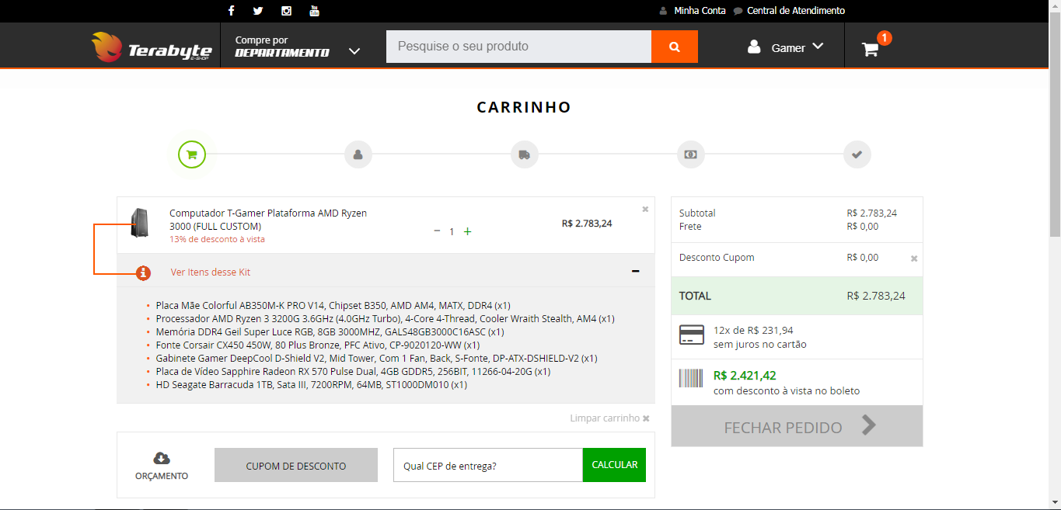1061x510 pixels.
Task: Open the Gamer account dropdown arrow
Action: pos(818,47)
